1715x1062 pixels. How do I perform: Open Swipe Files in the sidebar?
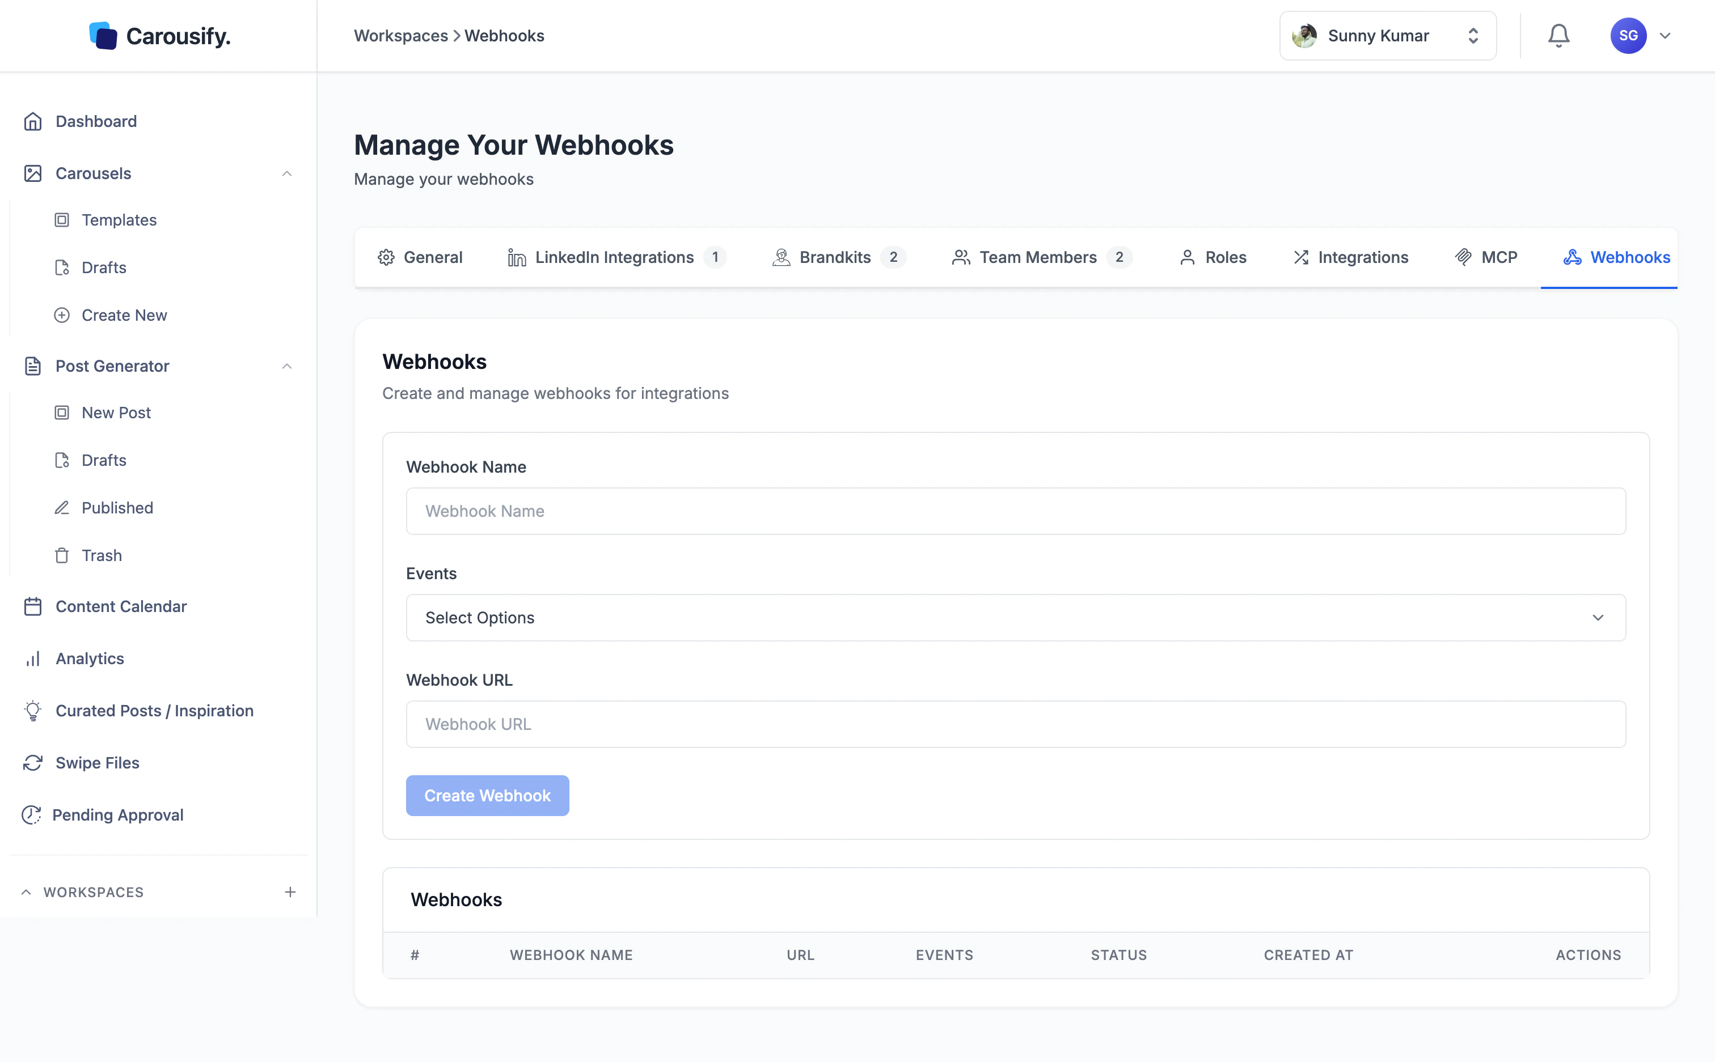(97, 763)
